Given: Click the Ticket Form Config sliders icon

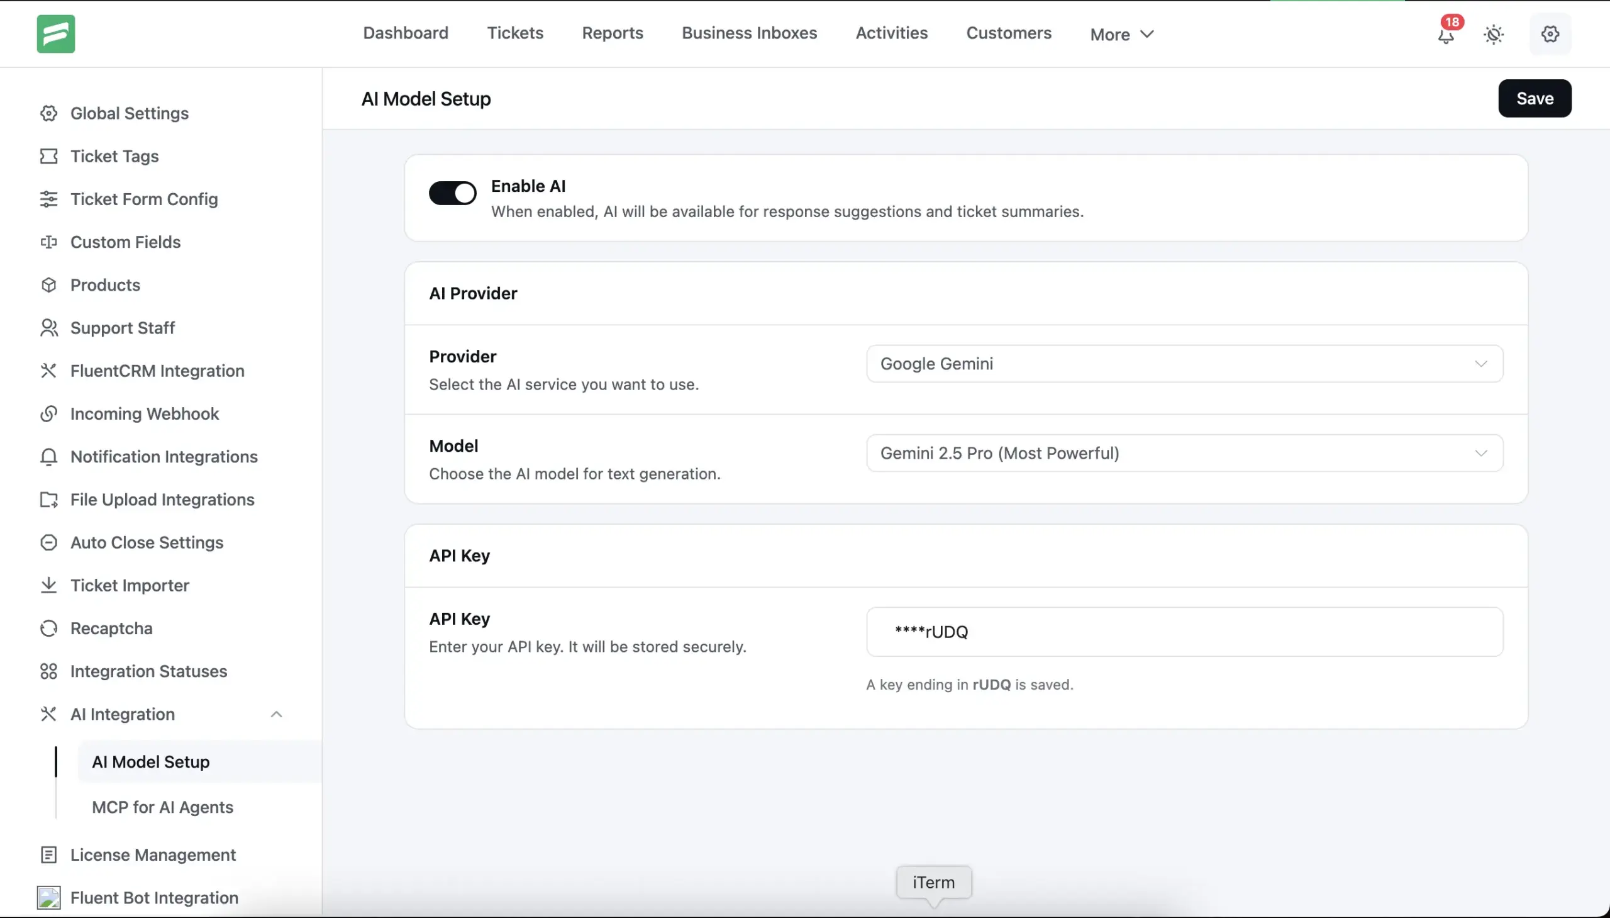Looking at the screenshot, I should tap(48, 199).
